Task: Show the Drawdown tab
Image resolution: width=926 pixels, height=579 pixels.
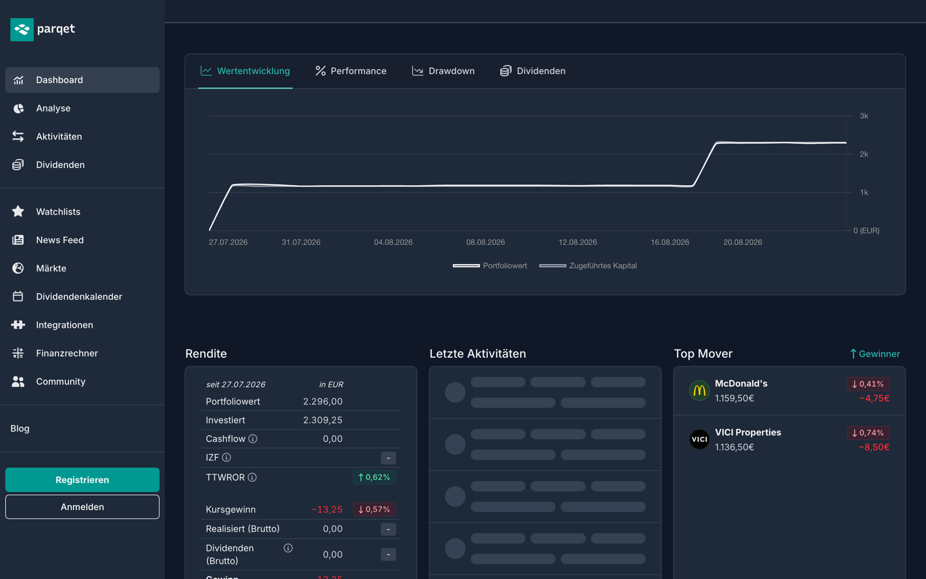Action: [x=443, y=71]
